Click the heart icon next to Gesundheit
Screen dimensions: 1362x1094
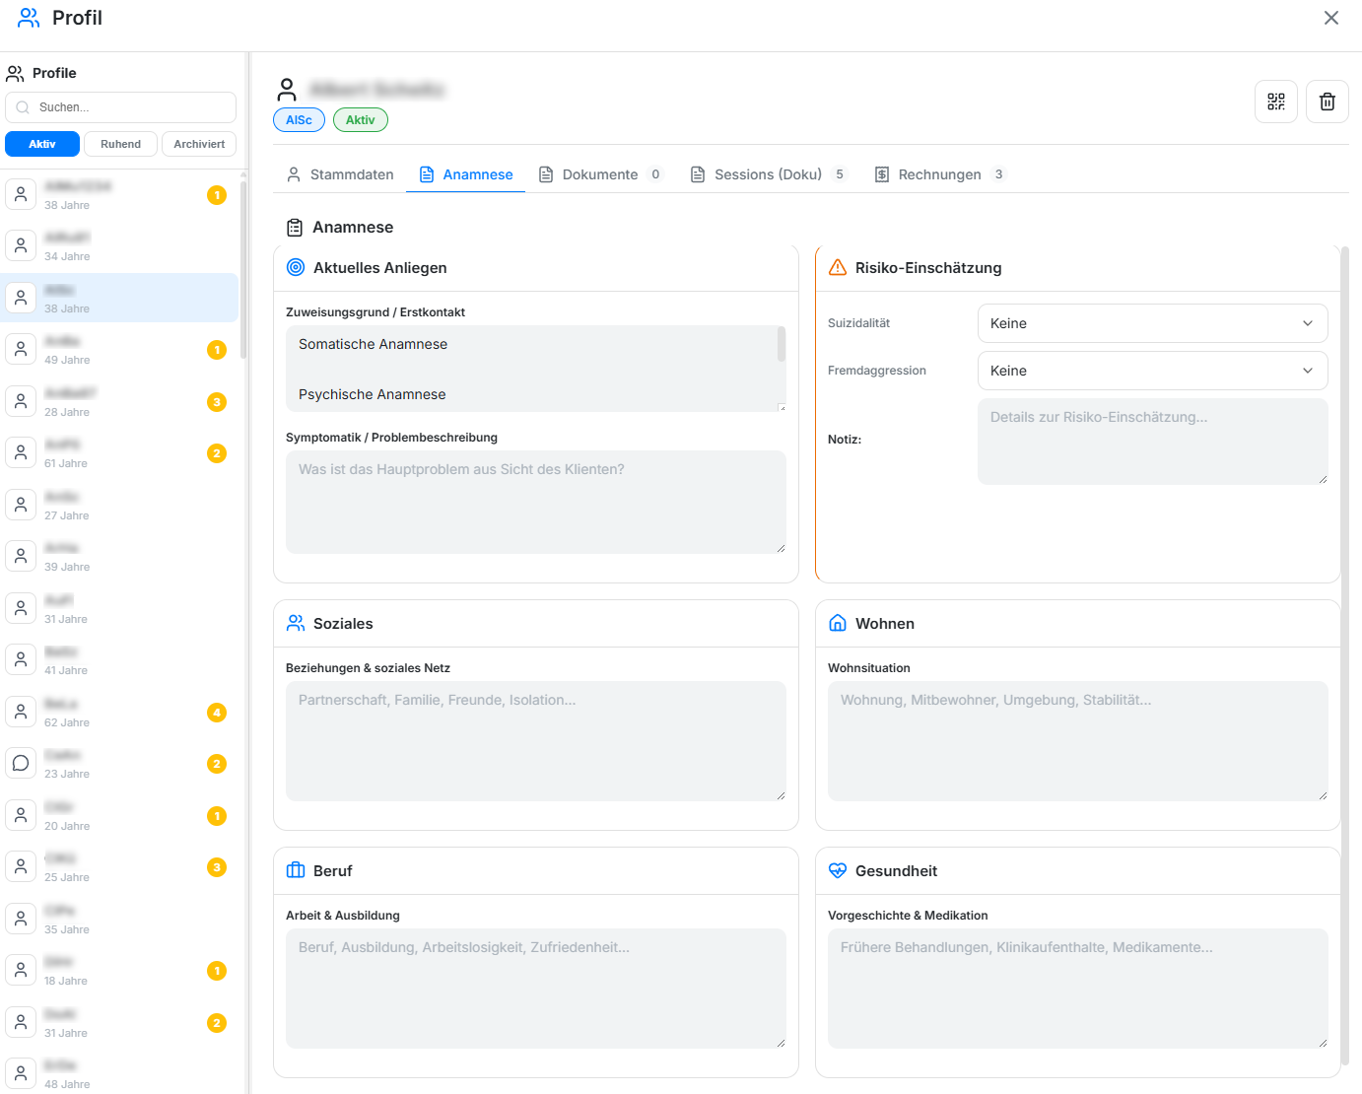838,871
